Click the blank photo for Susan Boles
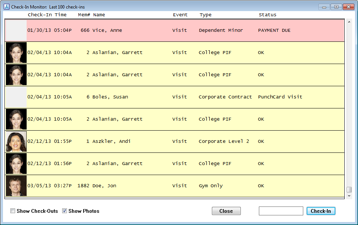358x225 pixels. 16,97
